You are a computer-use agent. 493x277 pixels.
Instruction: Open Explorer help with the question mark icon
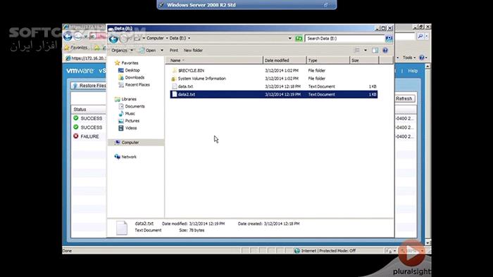(385, 50)
